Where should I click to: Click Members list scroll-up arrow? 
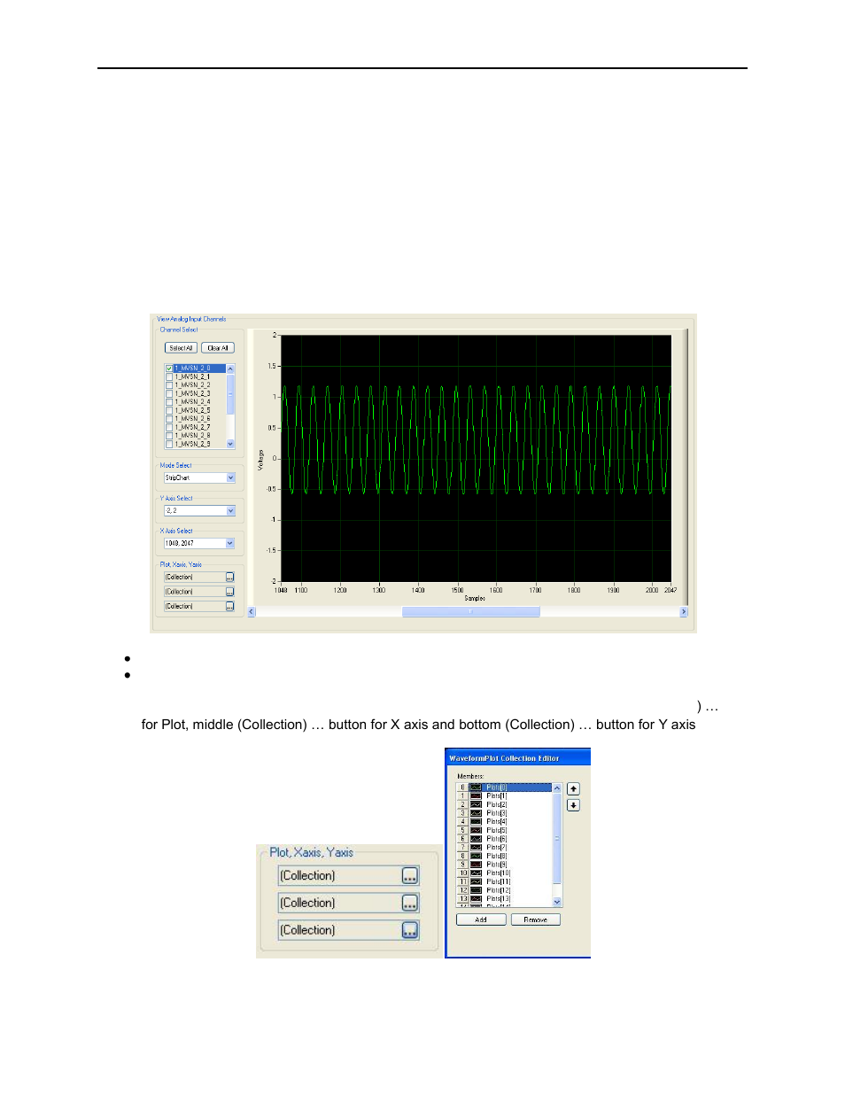[557, 788]
